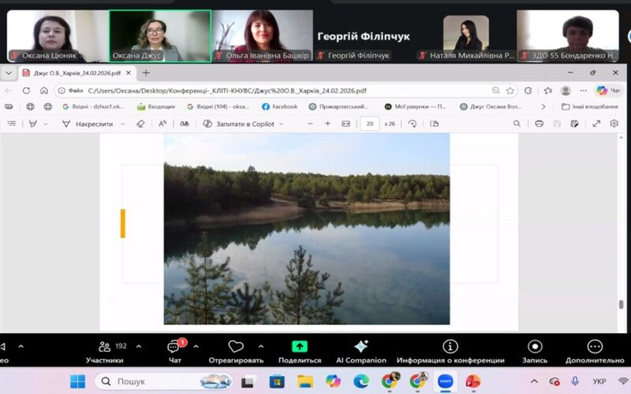Expand the arrow next to Участники
Screen dimensions: 631x394
pyautogui.click(x=139, y=346)
